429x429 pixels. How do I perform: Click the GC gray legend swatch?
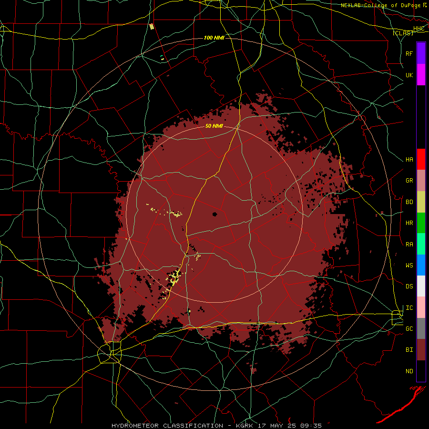(421, 328)
